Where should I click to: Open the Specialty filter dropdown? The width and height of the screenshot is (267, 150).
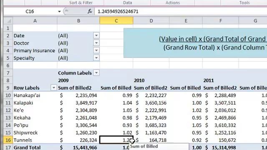click(96, 58)
